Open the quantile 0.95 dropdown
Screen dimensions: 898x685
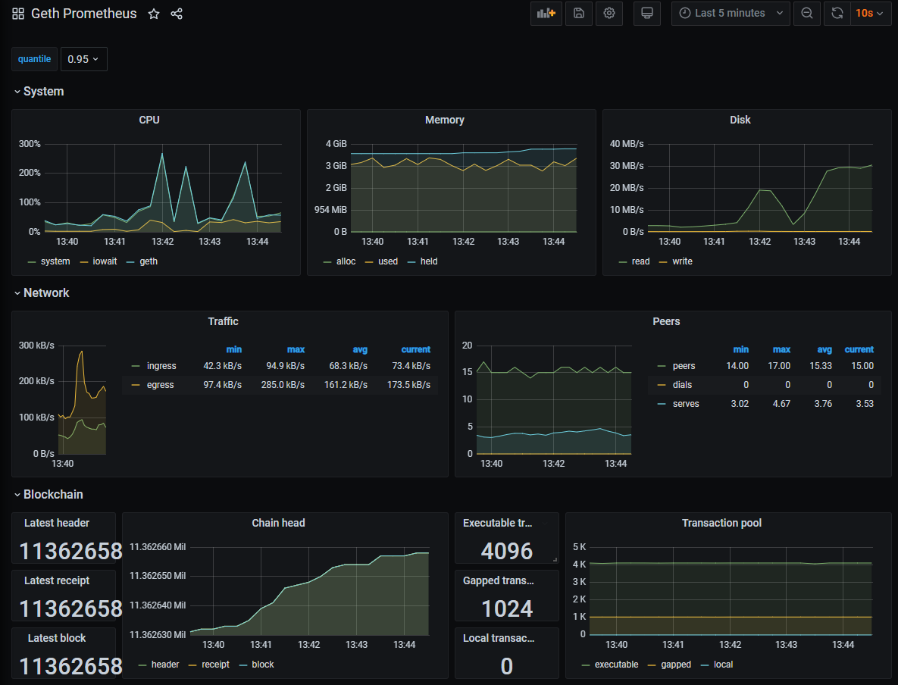(83, 59)
